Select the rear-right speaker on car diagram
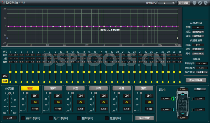 coord(192,110)
